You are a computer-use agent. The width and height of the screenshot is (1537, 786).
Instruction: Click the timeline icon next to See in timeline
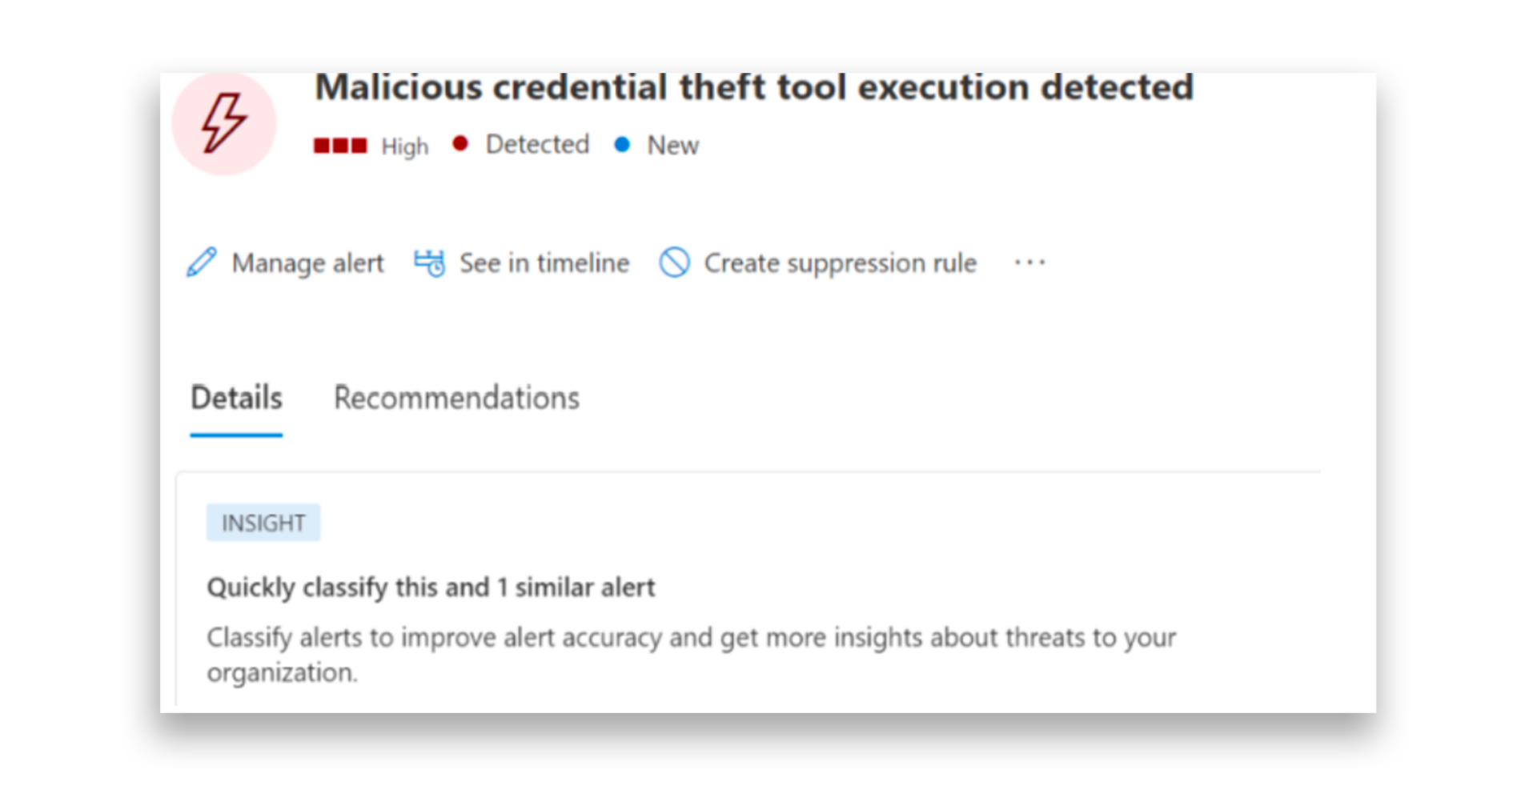click(429, 262)
